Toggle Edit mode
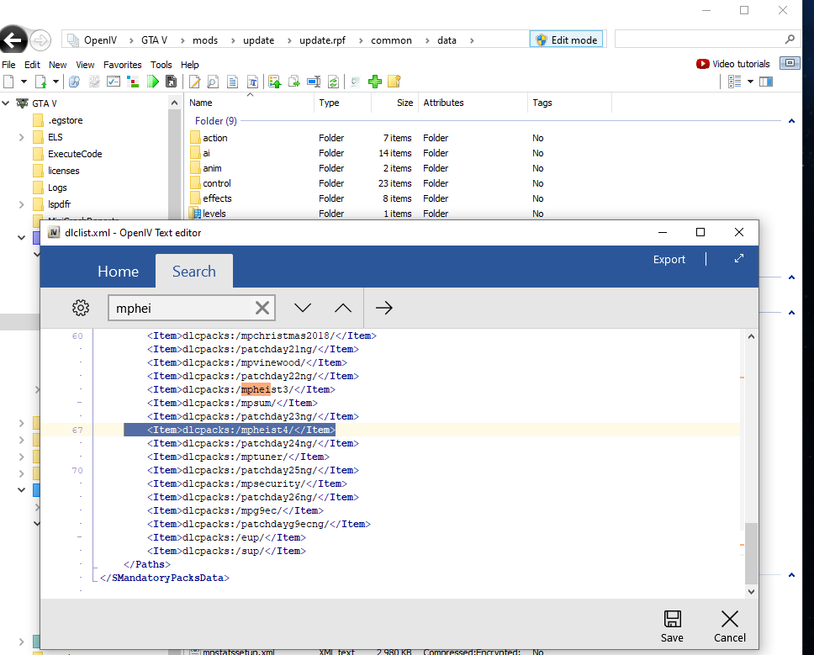The image size is (814, 655). click(567, 40)
